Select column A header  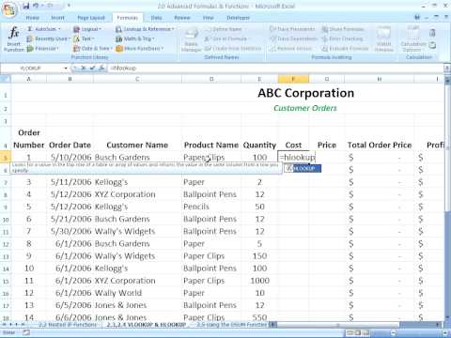pos(29,79)
